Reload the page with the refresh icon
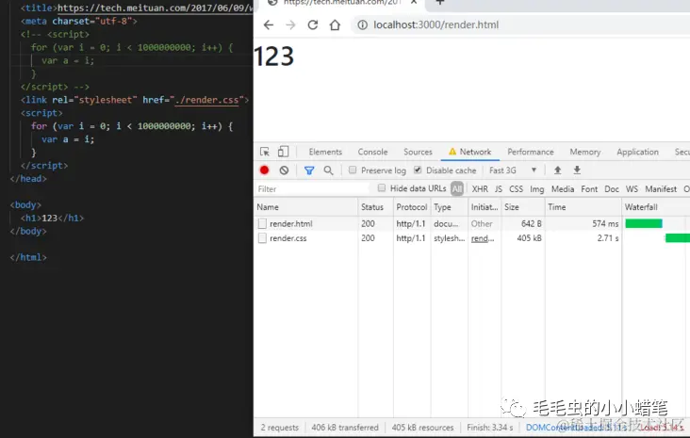690x438 pixels. [x=313, y=25]
